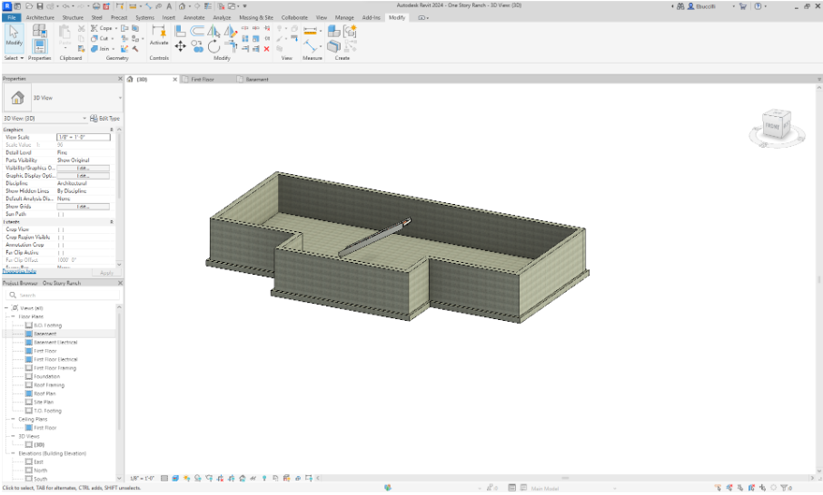Collapse the Views (all) tree node
Image resolution: width=823 pixels, height=495 pixels.
[5, 308]
